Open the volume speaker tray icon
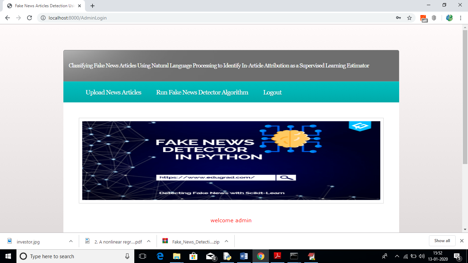 coord(422,256)
